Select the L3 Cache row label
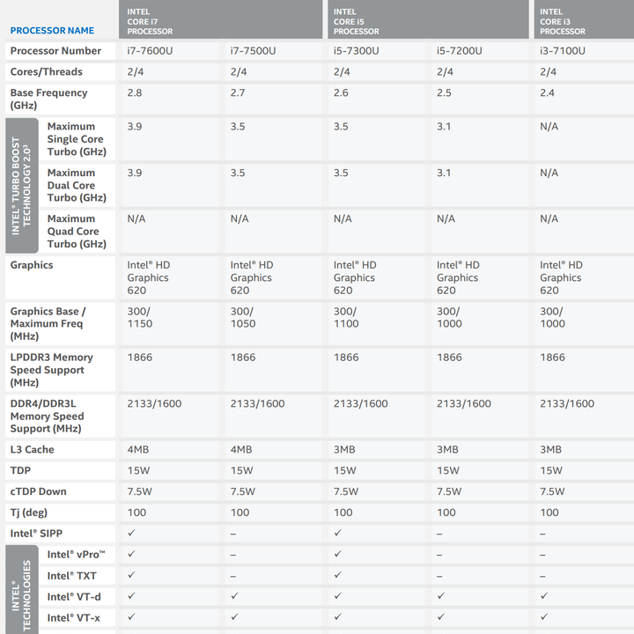634x634 pixels. click(x=32, y=450)
